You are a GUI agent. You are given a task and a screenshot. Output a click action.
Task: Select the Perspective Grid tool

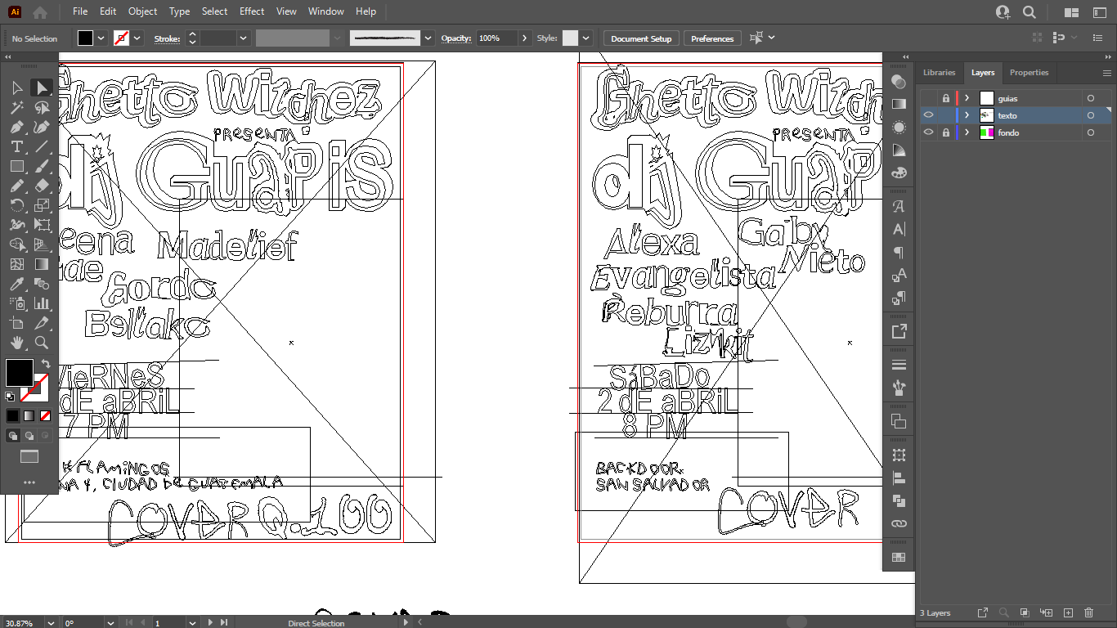pos(42,244)
